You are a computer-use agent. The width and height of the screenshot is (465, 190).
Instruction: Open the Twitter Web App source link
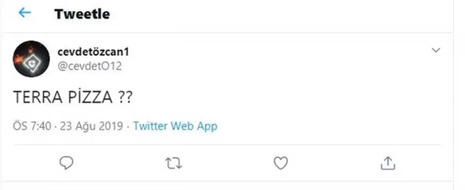175,126
